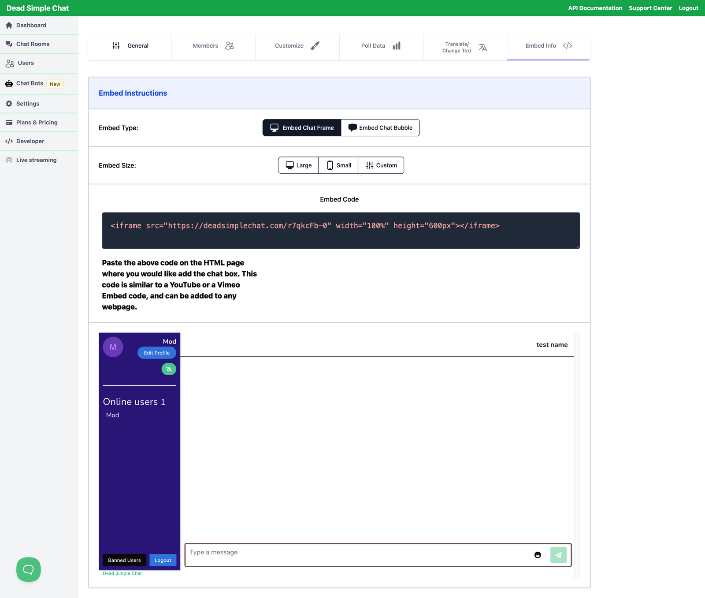Choose the Custom embed size option
Viewport: 705px width, 598px height.
tap(381, 165)
